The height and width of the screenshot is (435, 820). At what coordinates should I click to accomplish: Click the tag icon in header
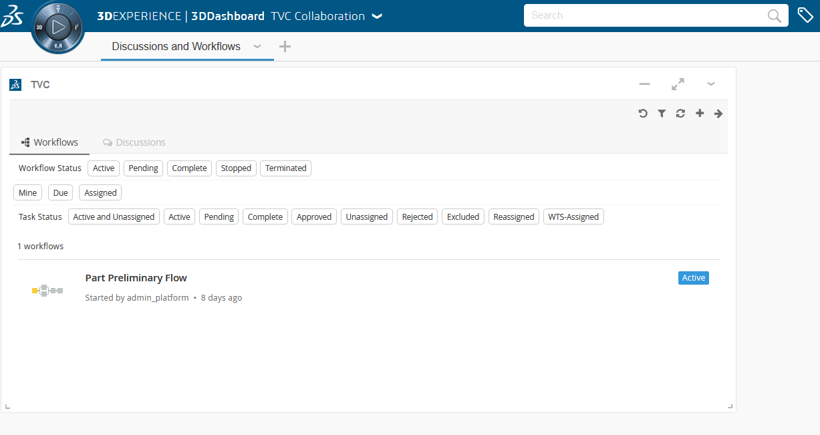[x=805, y=15]
